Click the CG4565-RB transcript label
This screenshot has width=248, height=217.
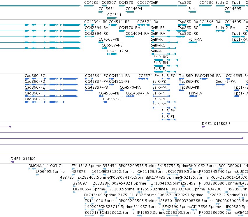click(109, 39)
